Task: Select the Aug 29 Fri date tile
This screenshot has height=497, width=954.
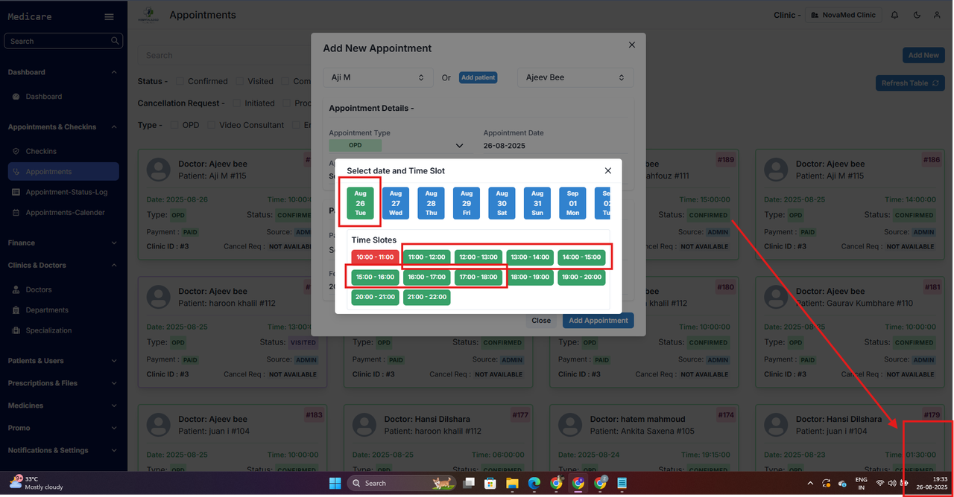Action: (467, 203)
